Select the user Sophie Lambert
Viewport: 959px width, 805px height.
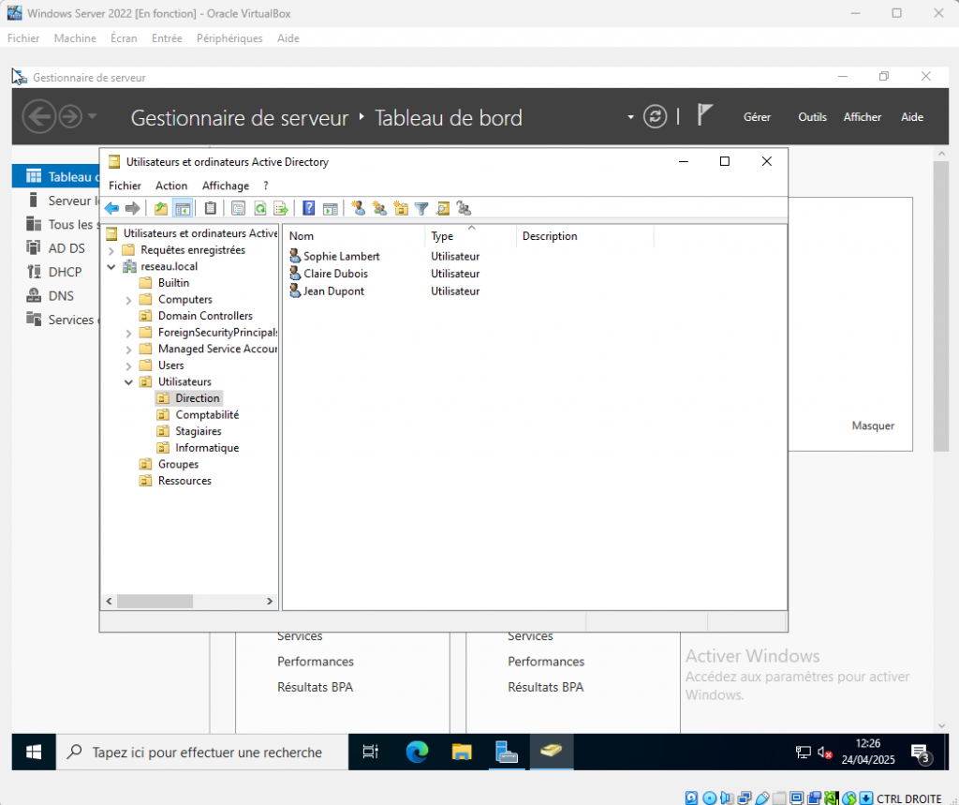341,256
